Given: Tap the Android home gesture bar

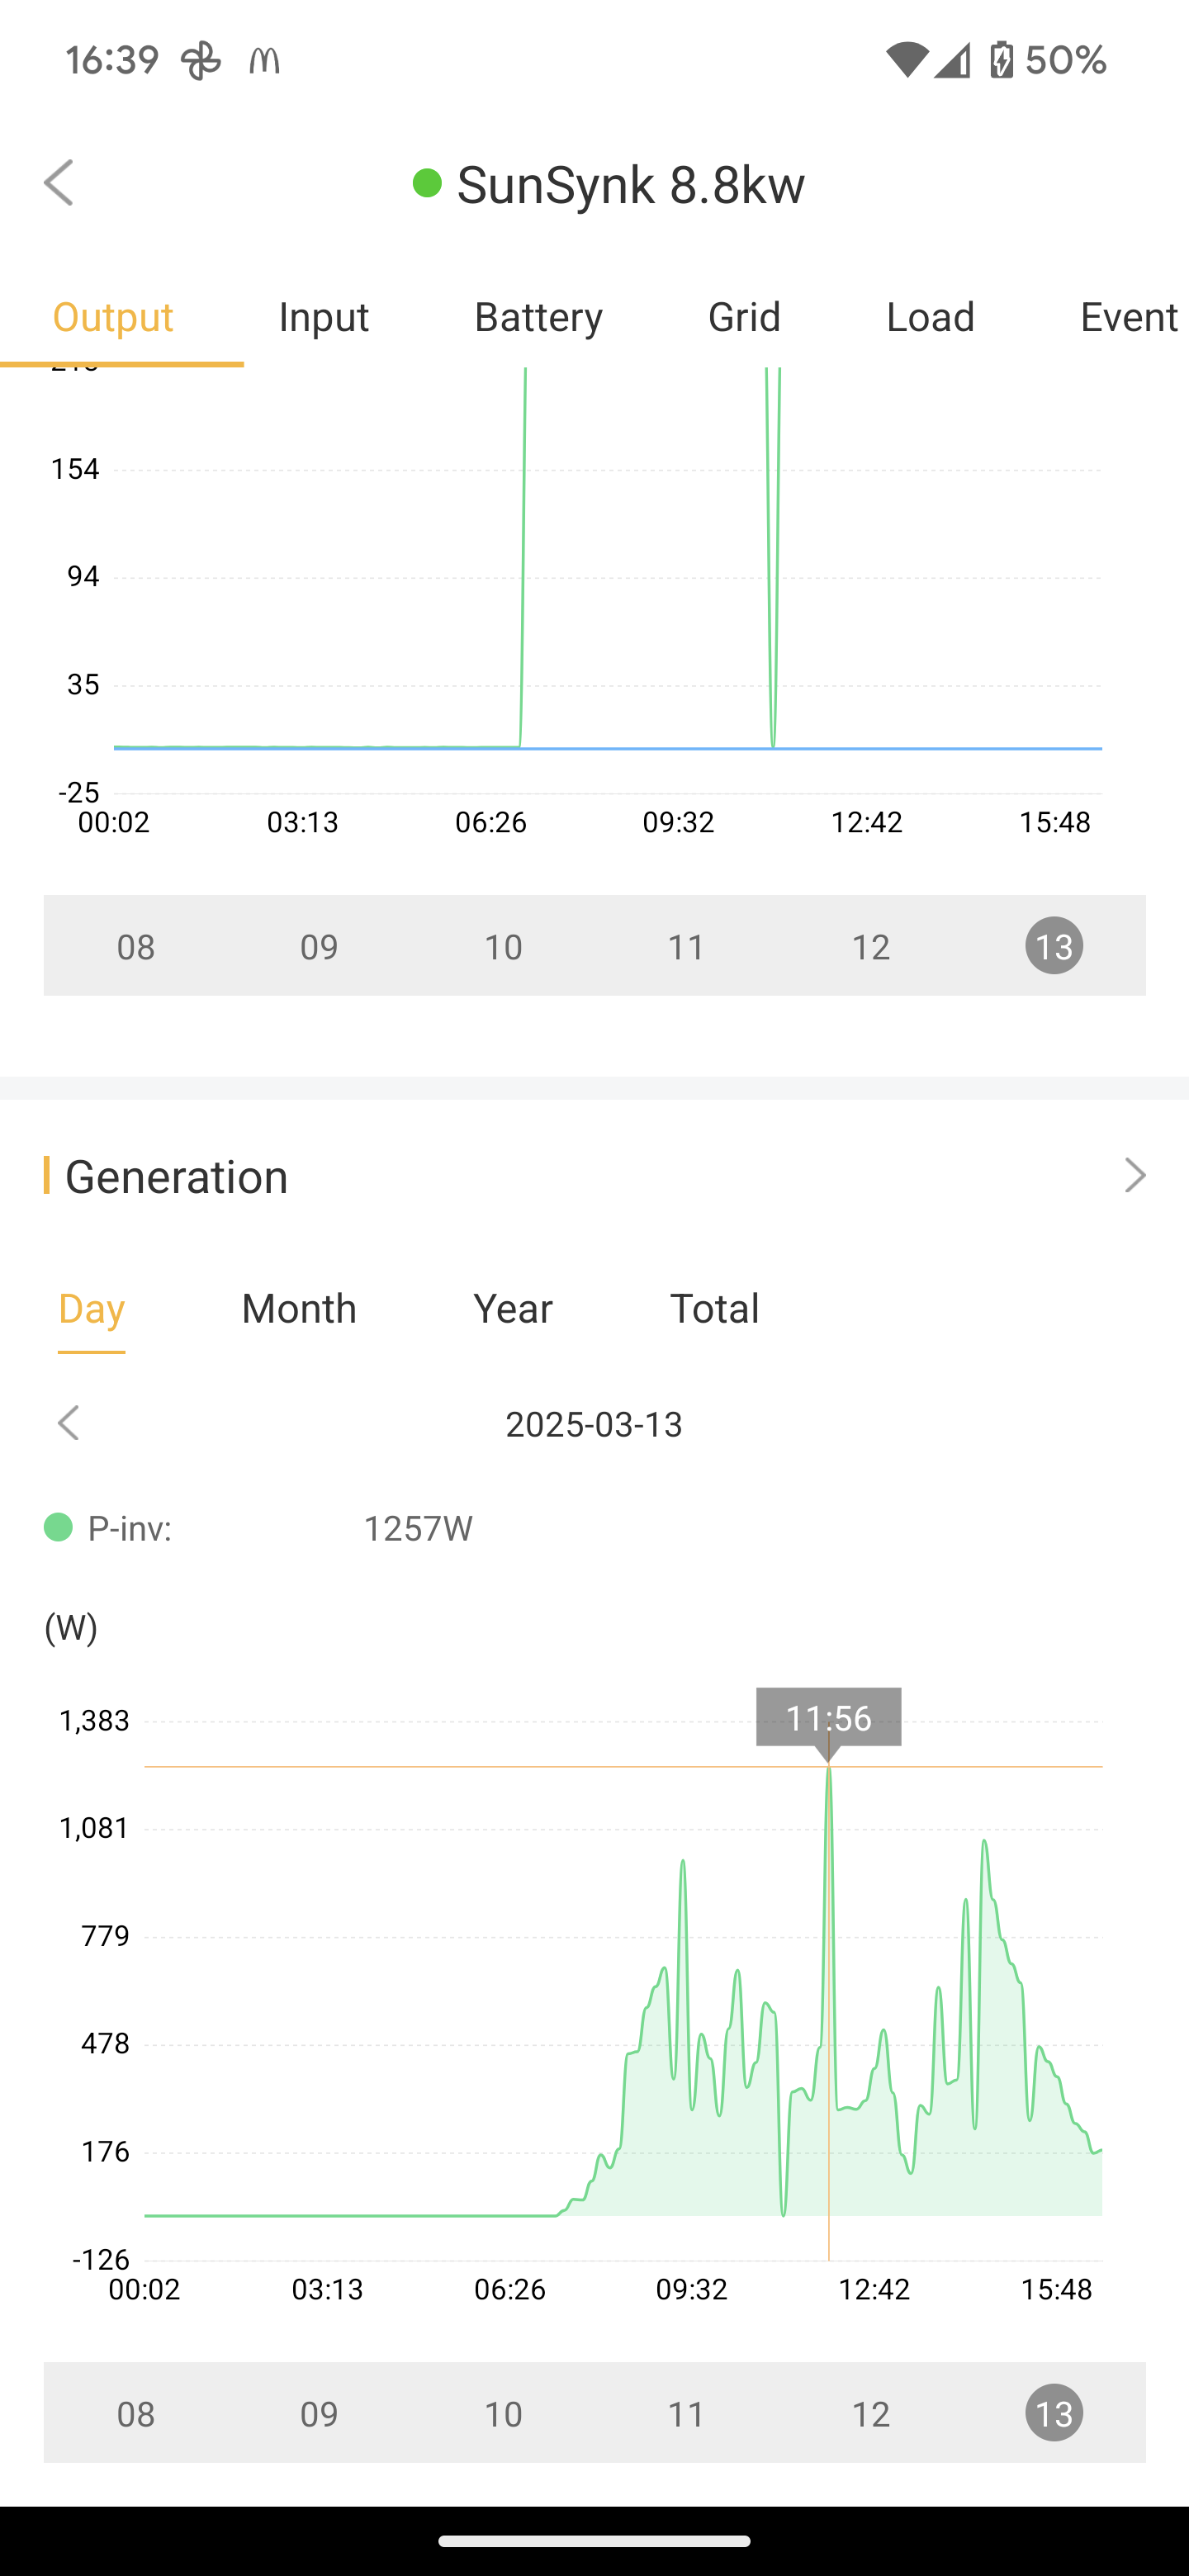Looking at the screenshot, I should [x=594, y=2541].
